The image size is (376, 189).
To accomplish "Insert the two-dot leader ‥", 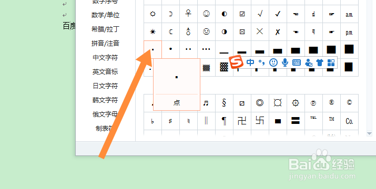I will click(188, 49).
